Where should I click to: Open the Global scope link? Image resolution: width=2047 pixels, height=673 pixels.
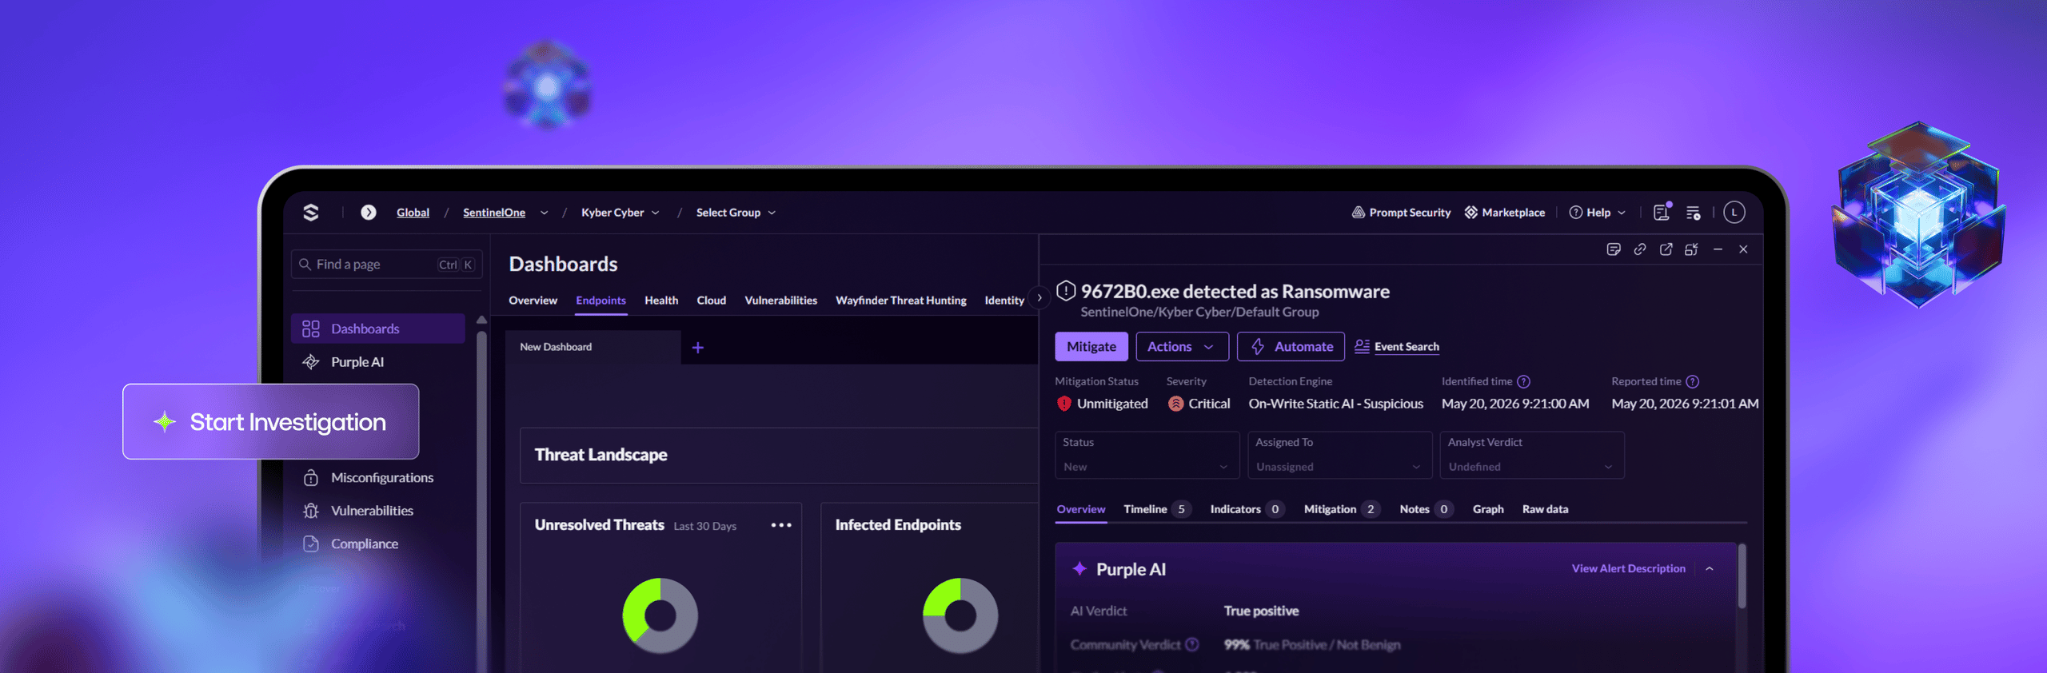click(x=413, y=213)
